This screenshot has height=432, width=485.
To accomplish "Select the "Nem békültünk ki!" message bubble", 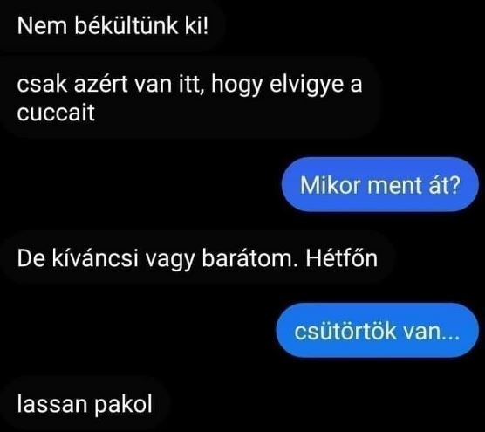I will click(x=113, y=25).
